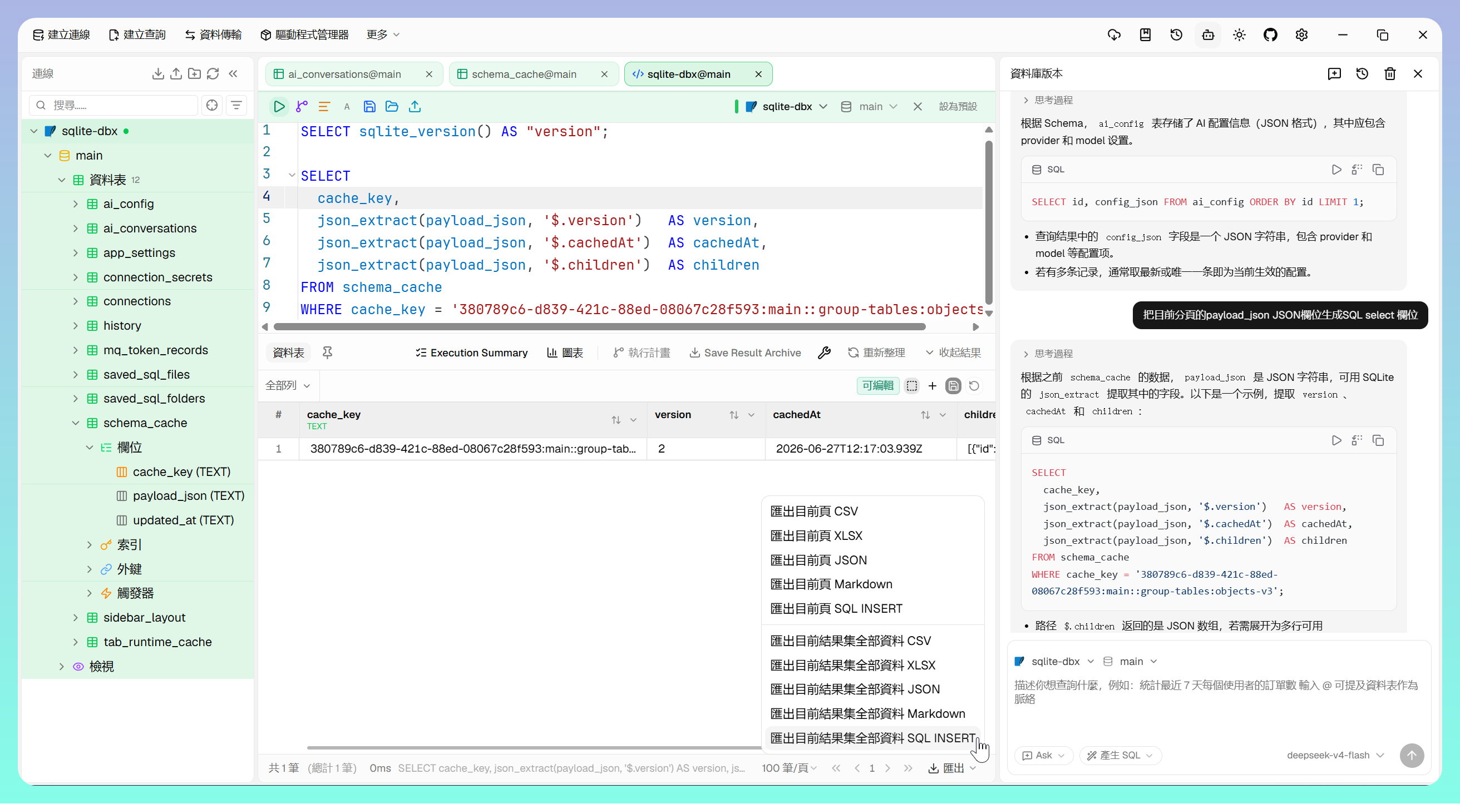Run the SQL query in editor
This screenshot has height=804, width=1460.
coord(279,106)
